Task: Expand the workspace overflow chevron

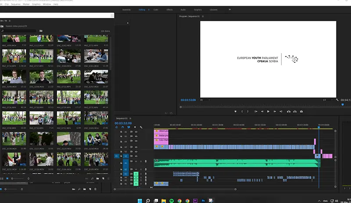Action: point(229,9)
